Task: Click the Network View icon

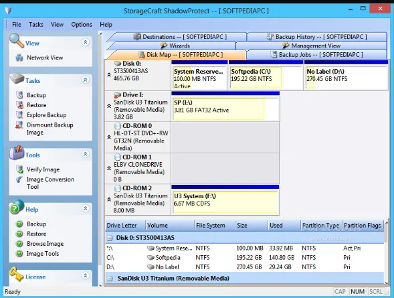Action: pyautogui.click(x=19, y=58)
